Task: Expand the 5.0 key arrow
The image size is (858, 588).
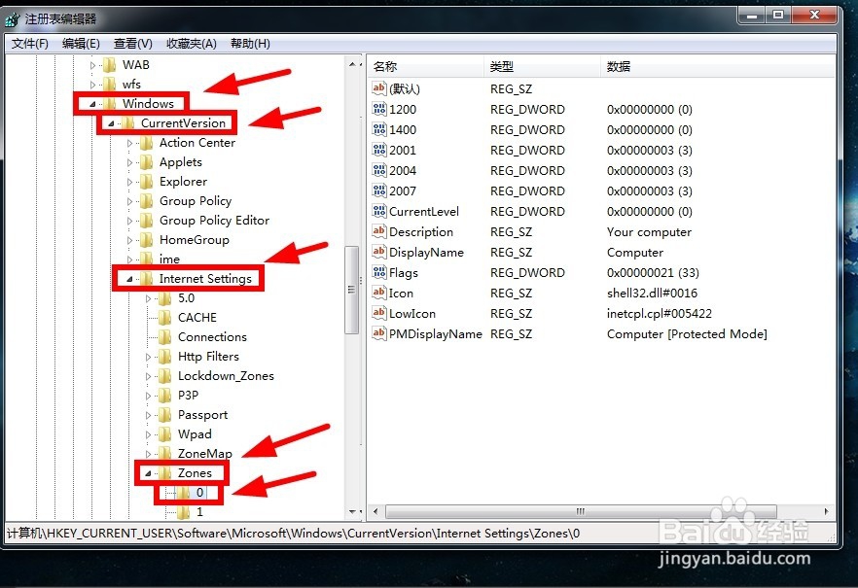Action: tap(148, 298)
